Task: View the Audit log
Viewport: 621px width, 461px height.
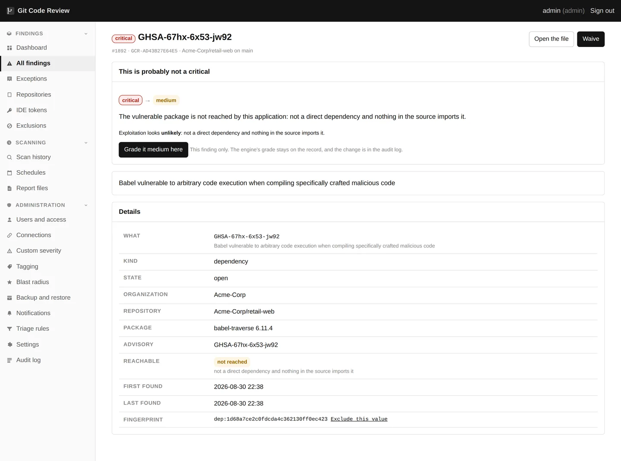Action: tap(47, 360)
